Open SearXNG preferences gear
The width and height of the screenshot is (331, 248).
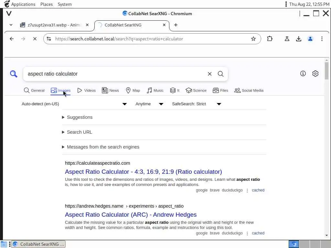(x=315, y=73)
